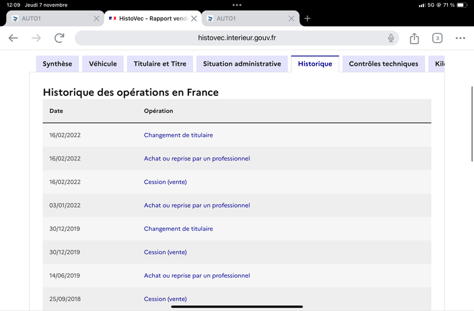Tap the 5G signal indicator
Image resolution: width=474 pixels, height=311 pixels.
click(x=431, y=5)
